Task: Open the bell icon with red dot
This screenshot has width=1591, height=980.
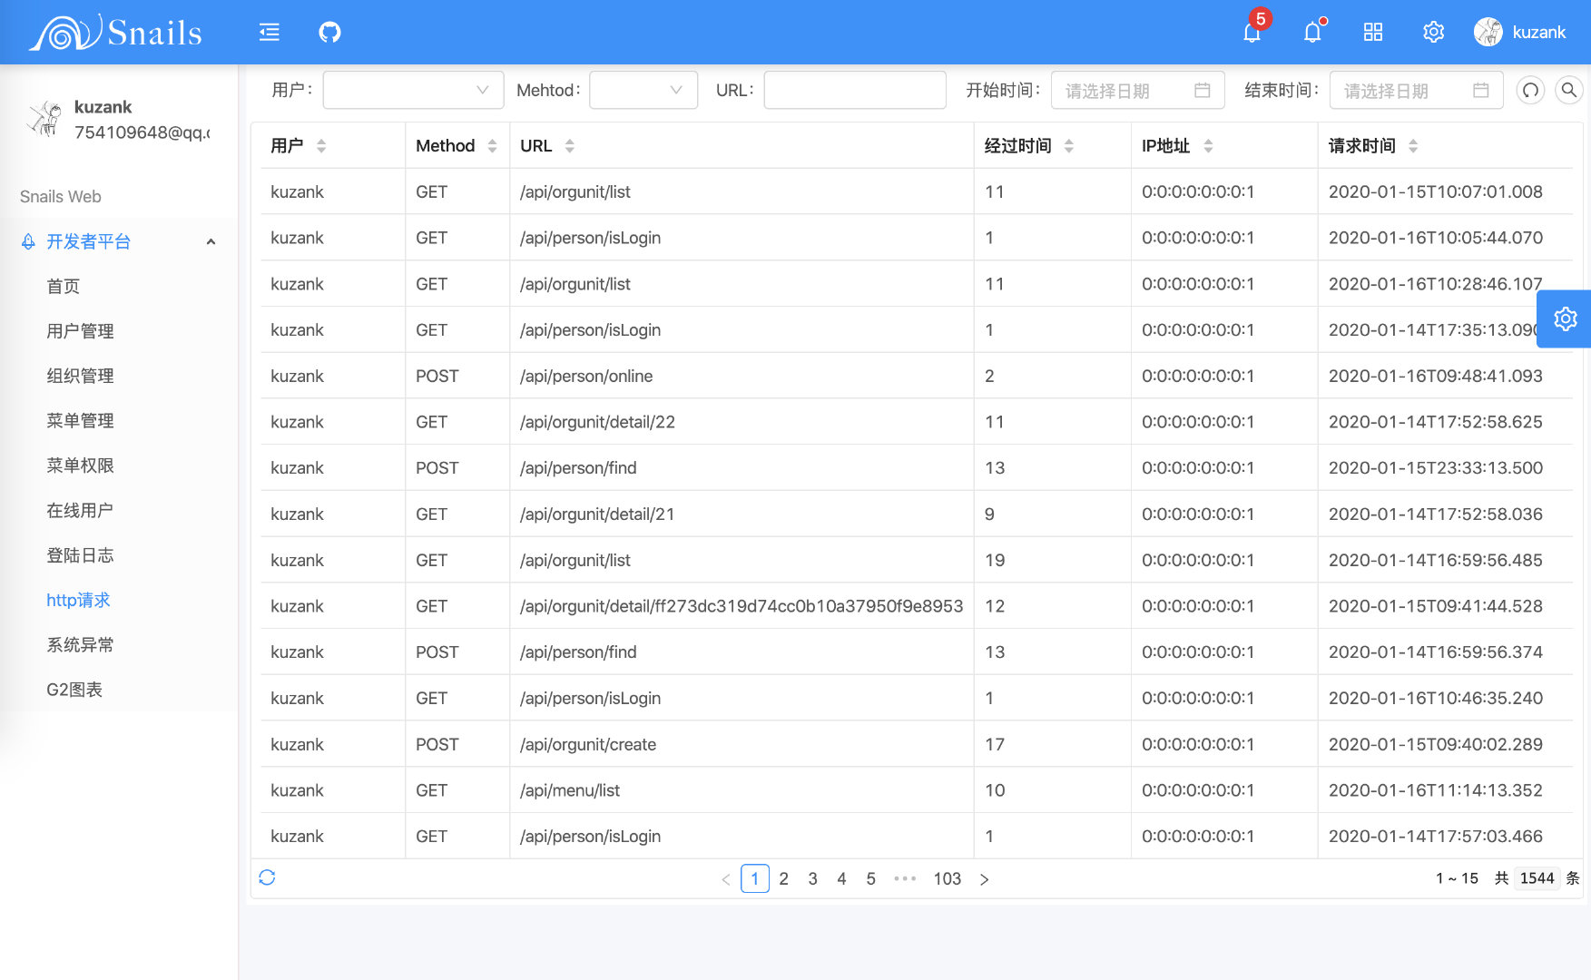Action: point(1312,33)
